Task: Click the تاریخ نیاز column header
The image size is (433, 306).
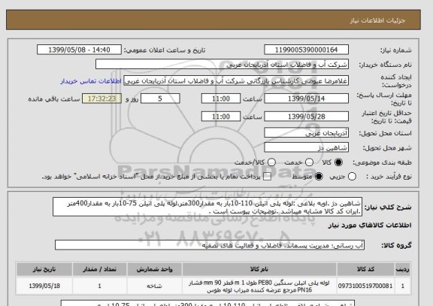Action: [x=44, y=269]
